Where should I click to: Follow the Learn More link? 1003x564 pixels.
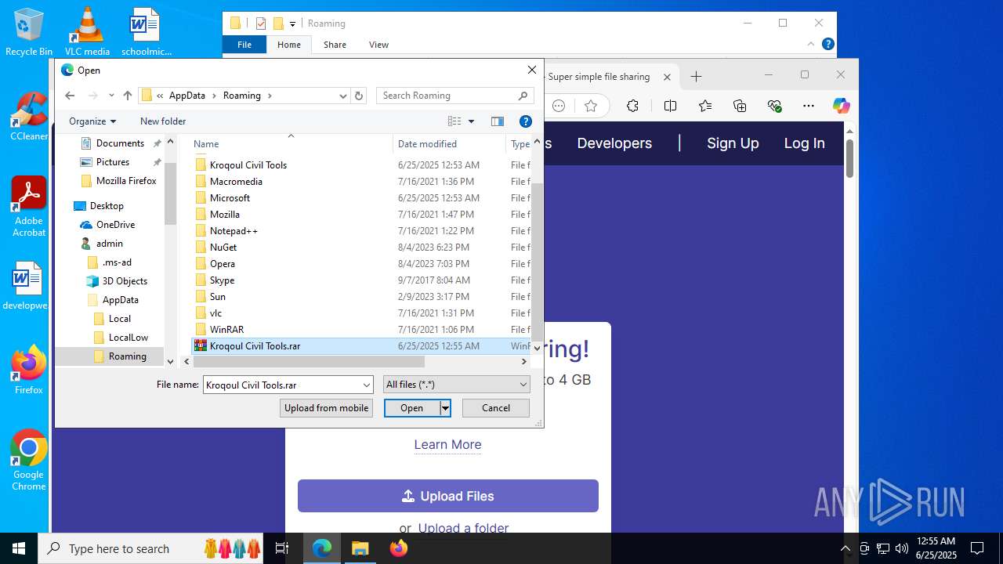click(x=447, y=444)
